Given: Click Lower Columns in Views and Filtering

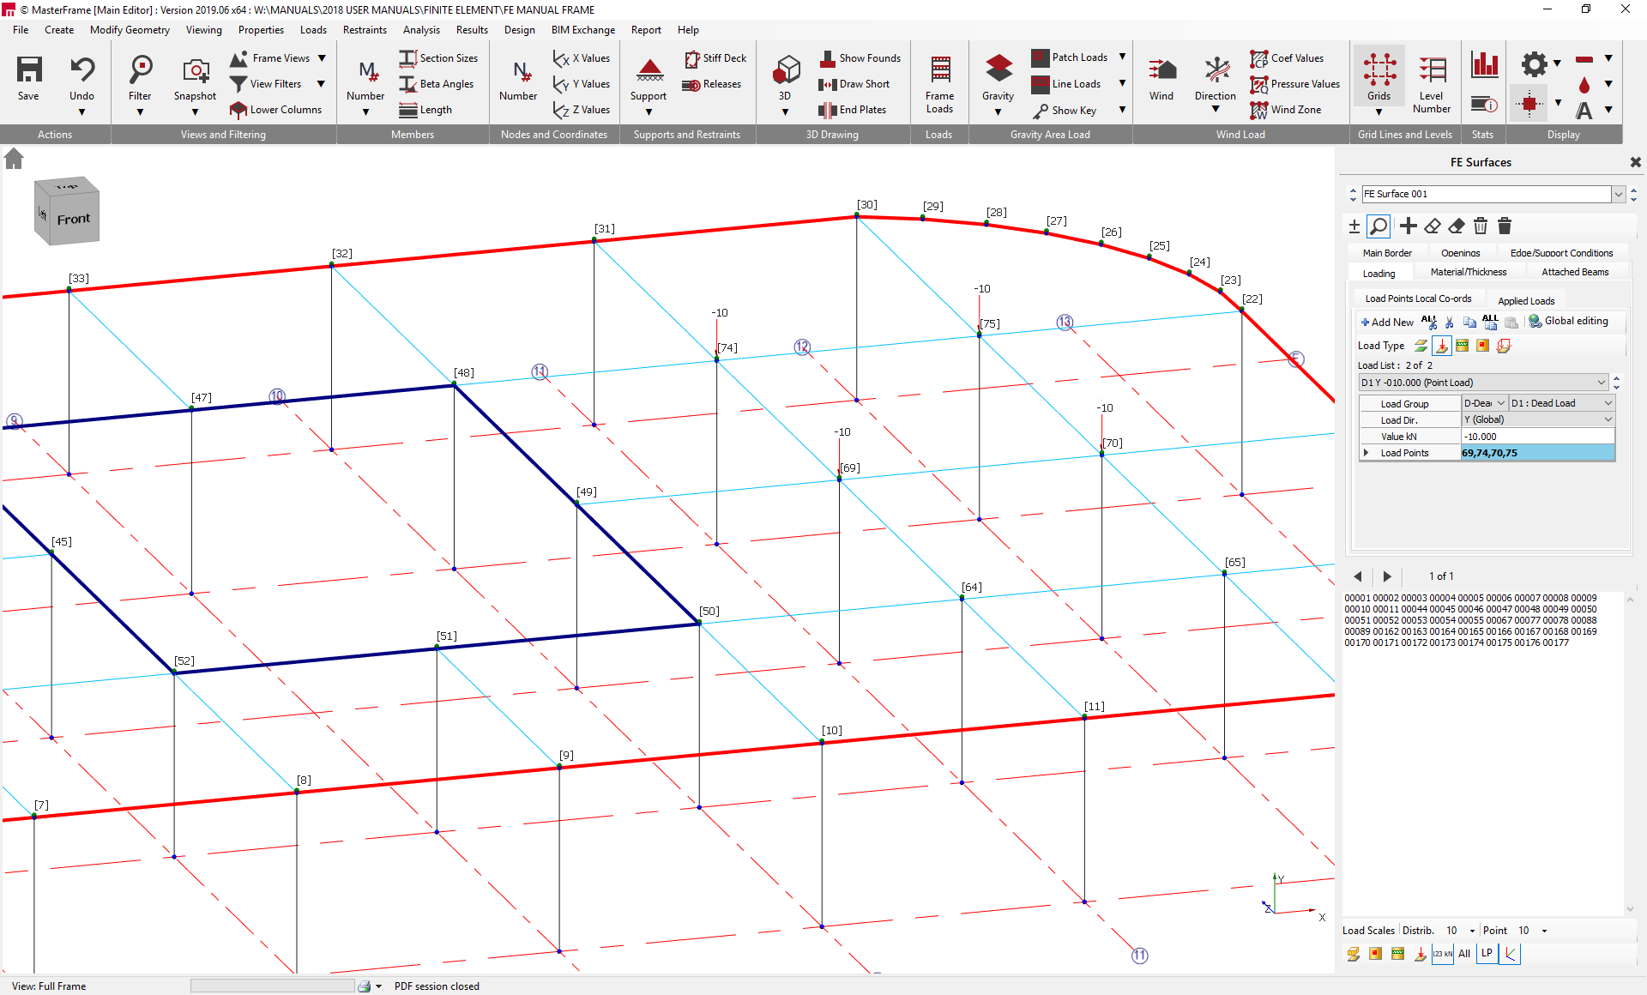Looking at the screenshot, I should pos(276,110).
